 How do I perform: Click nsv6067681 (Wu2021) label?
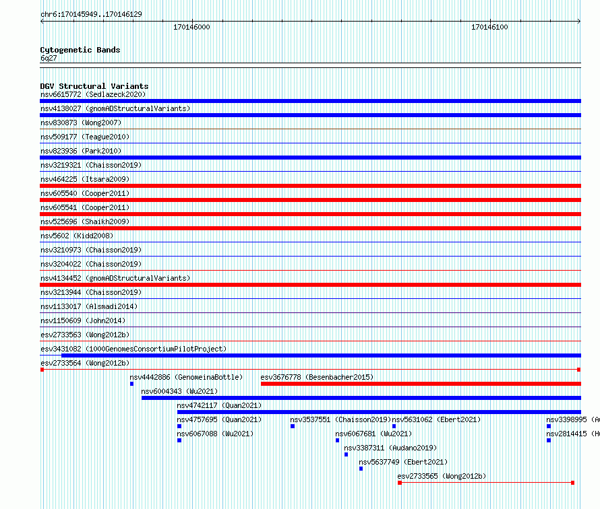click(x=373, y=434)
